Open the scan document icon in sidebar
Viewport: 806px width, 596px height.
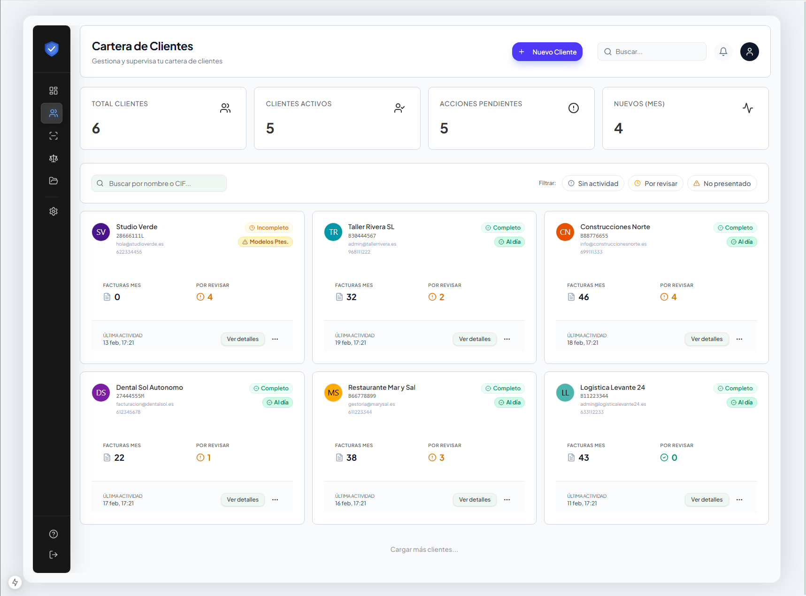tap(54, 136)
